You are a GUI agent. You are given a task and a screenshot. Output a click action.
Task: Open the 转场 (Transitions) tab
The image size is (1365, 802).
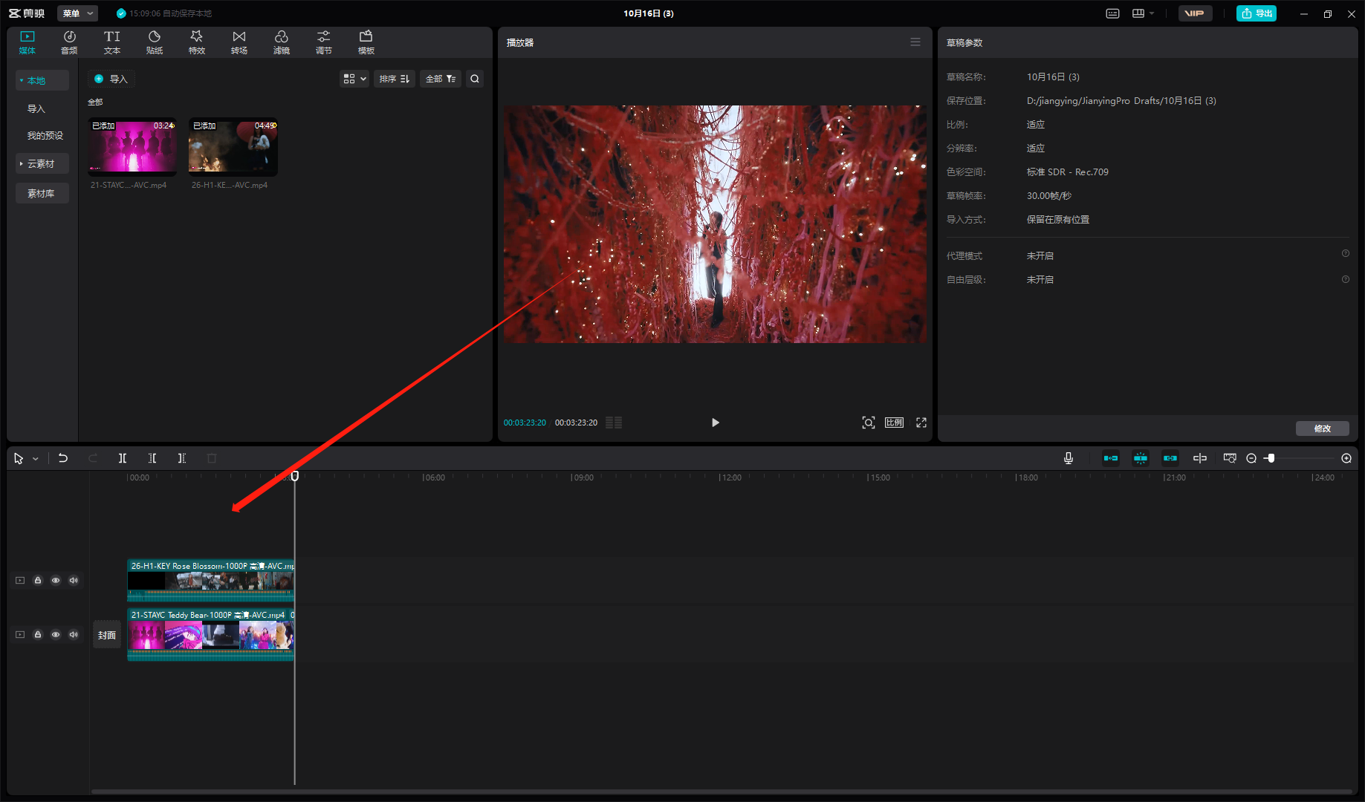click(239, 42)
